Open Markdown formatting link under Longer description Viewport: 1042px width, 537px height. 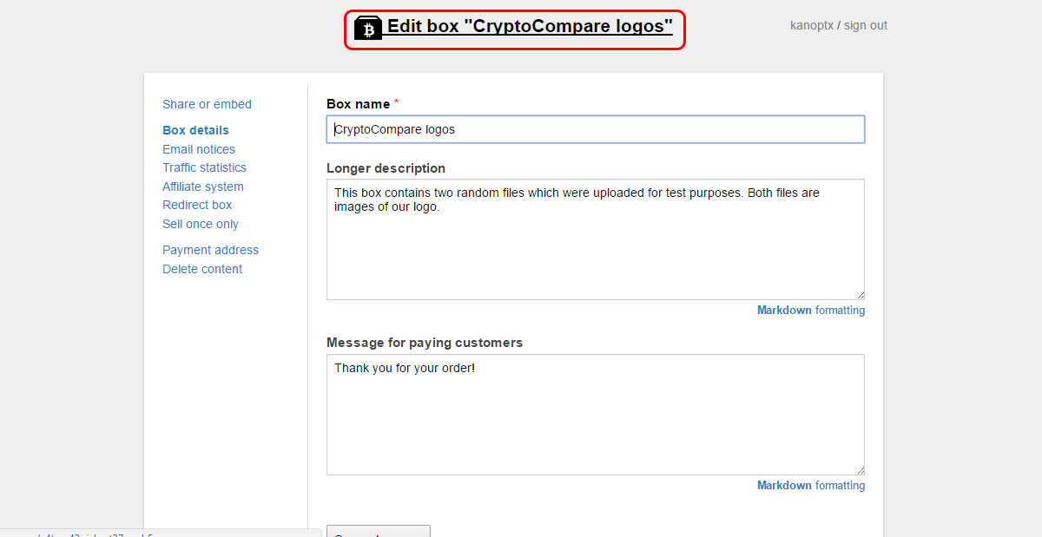[811, 310]
